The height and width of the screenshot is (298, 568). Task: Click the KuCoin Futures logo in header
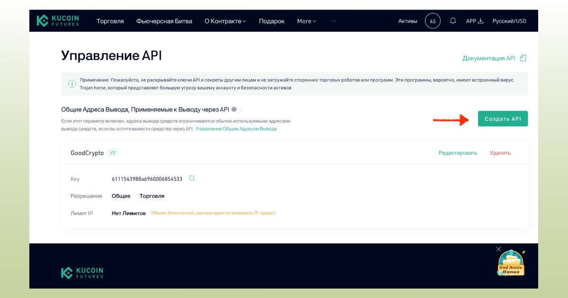[58, 20]
